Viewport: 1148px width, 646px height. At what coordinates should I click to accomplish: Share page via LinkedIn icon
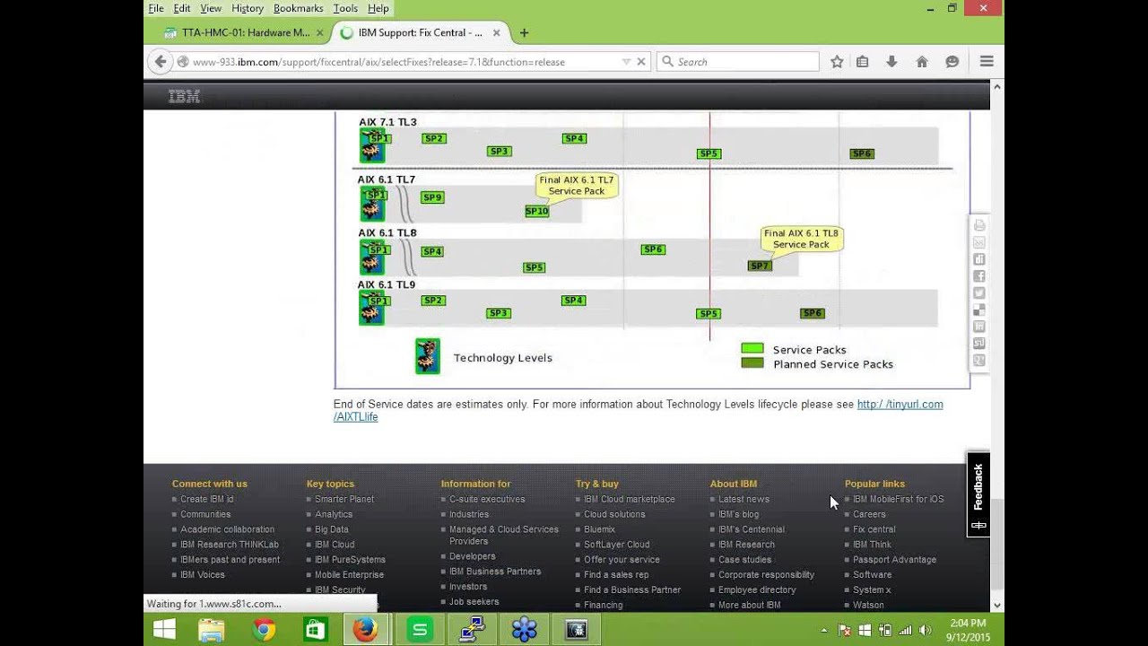click(x=979, y=327)
